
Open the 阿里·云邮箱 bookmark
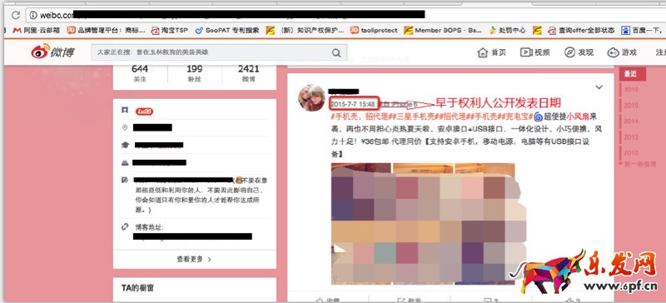pyautogui.click(x=37, y=30)
